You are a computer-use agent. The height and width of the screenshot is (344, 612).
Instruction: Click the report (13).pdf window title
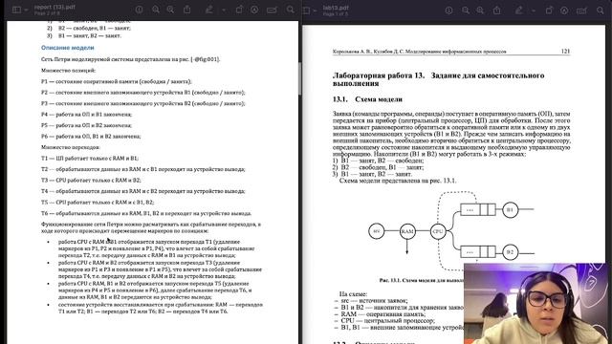coord(55,7)
